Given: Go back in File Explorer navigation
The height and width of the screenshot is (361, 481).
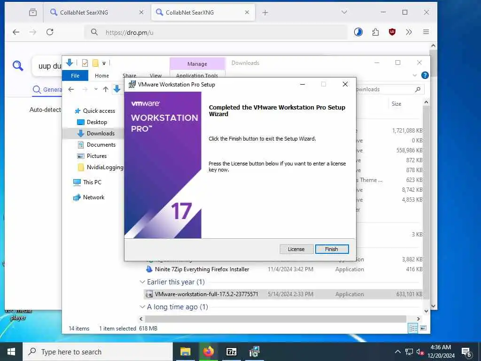Looking at the screenshot, I should pos(71,89).
